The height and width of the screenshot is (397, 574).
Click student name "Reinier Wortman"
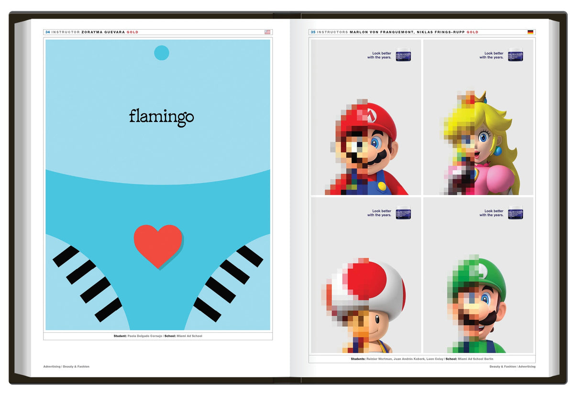click(379, 359)
